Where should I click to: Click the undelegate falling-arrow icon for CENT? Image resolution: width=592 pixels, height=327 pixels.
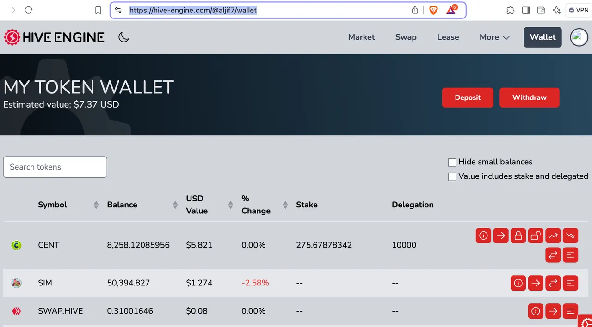570,236
